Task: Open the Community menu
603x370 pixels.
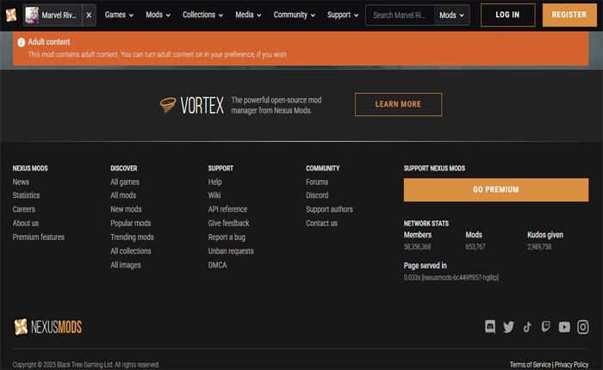Action: 295,15
